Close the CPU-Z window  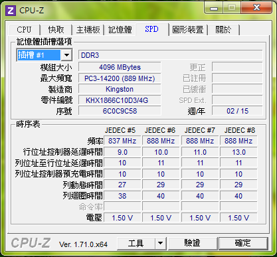coord(256,8)
